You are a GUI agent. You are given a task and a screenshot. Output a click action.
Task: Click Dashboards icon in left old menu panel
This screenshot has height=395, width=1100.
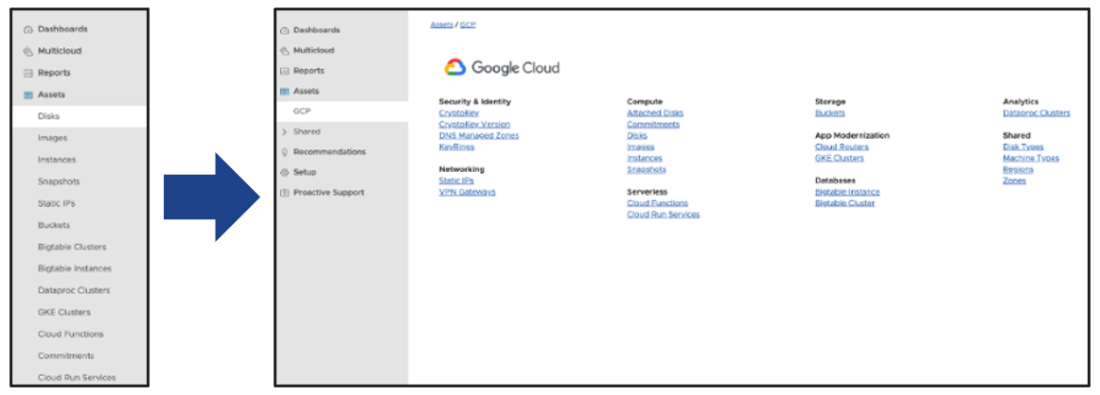click(28, 30)
